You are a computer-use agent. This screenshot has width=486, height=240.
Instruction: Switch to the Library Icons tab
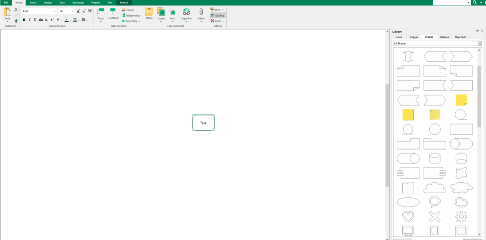click(399, 37)
